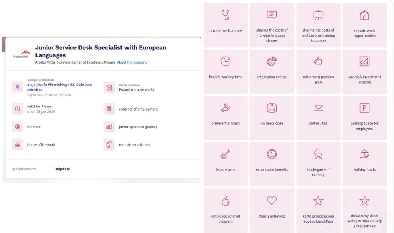Click the leisure zone target icon
The image size is (394, 233).
225,154
